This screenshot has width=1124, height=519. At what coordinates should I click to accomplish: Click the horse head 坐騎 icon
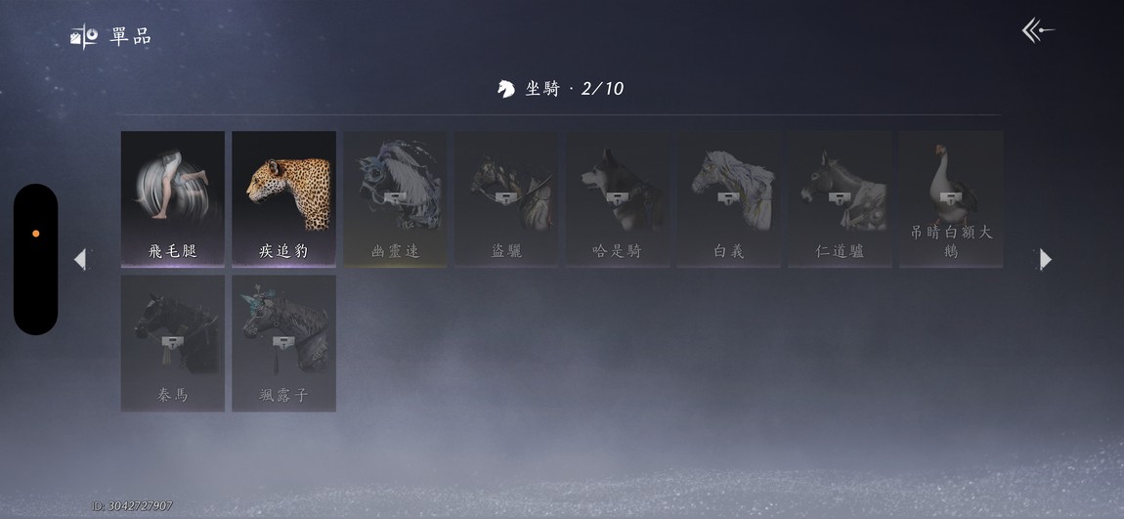pos(506,89)
